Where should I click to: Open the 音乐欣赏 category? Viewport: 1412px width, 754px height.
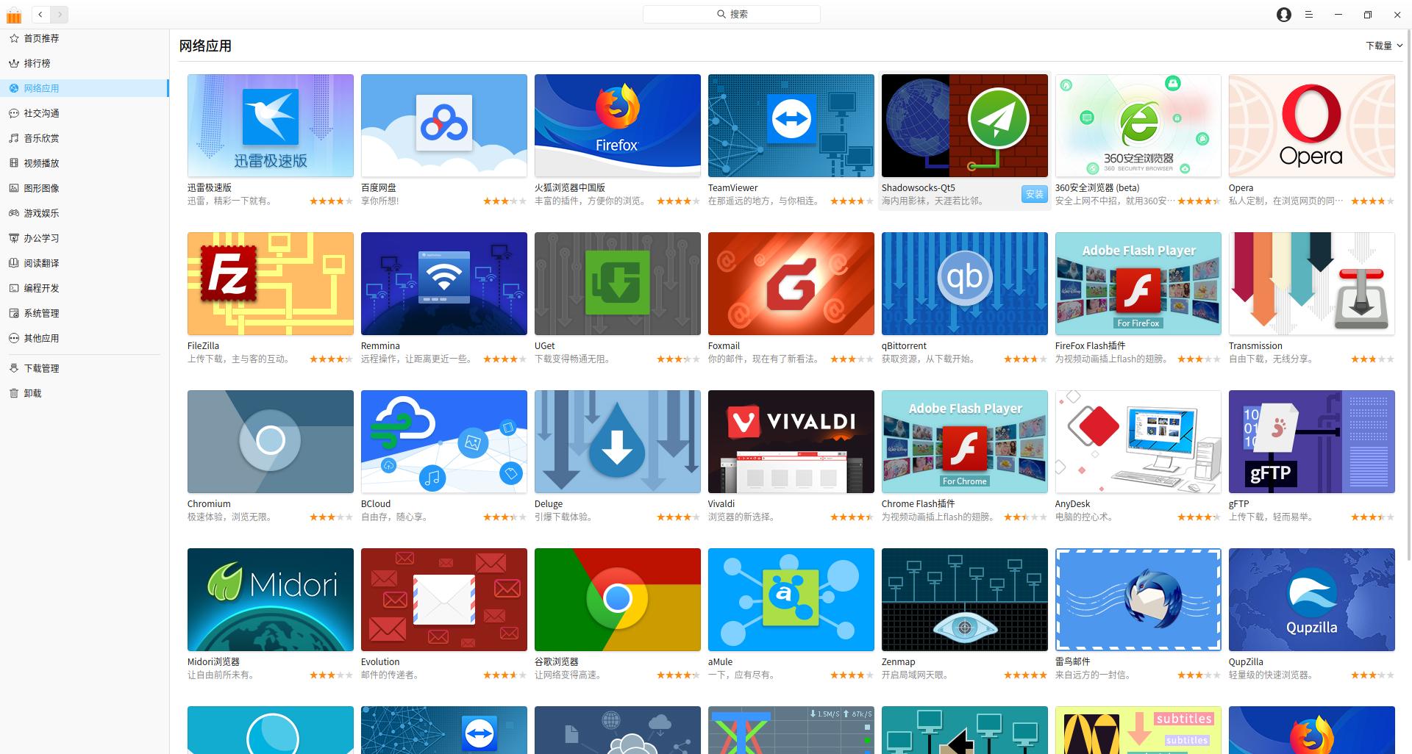[x=42, y=137]
